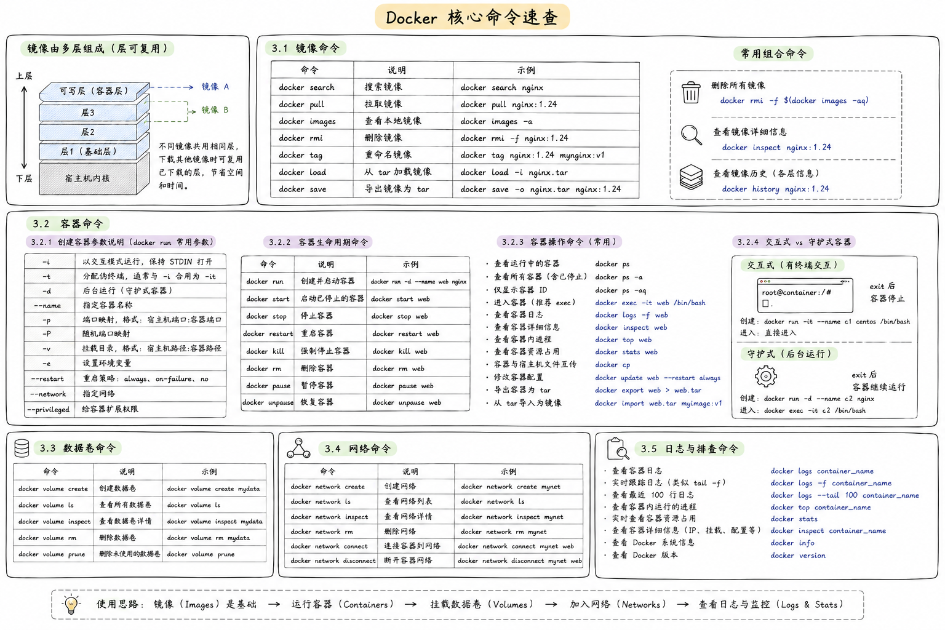
Task: Click the stacked layers icon beside 查看镜像历史
Action: 691,177
